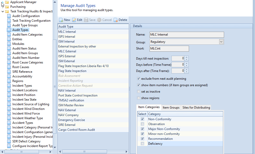Collapse the Task Tracking/Audits tree node
Screen dimensions: 255x154
coord(3,11)
